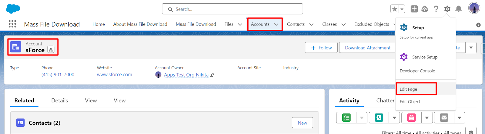Open the Mass File Download tab
Image resolution: width=485 pixels, height=134 pixels.
[x=196, y=24]
